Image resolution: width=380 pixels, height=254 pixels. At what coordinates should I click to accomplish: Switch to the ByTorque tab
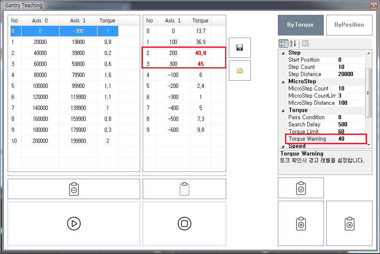click(301, 25)
